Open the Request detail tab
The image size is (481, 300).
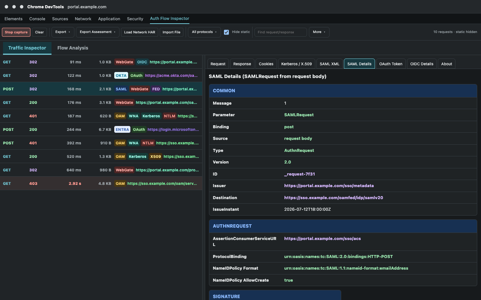(x=218, y=64)
